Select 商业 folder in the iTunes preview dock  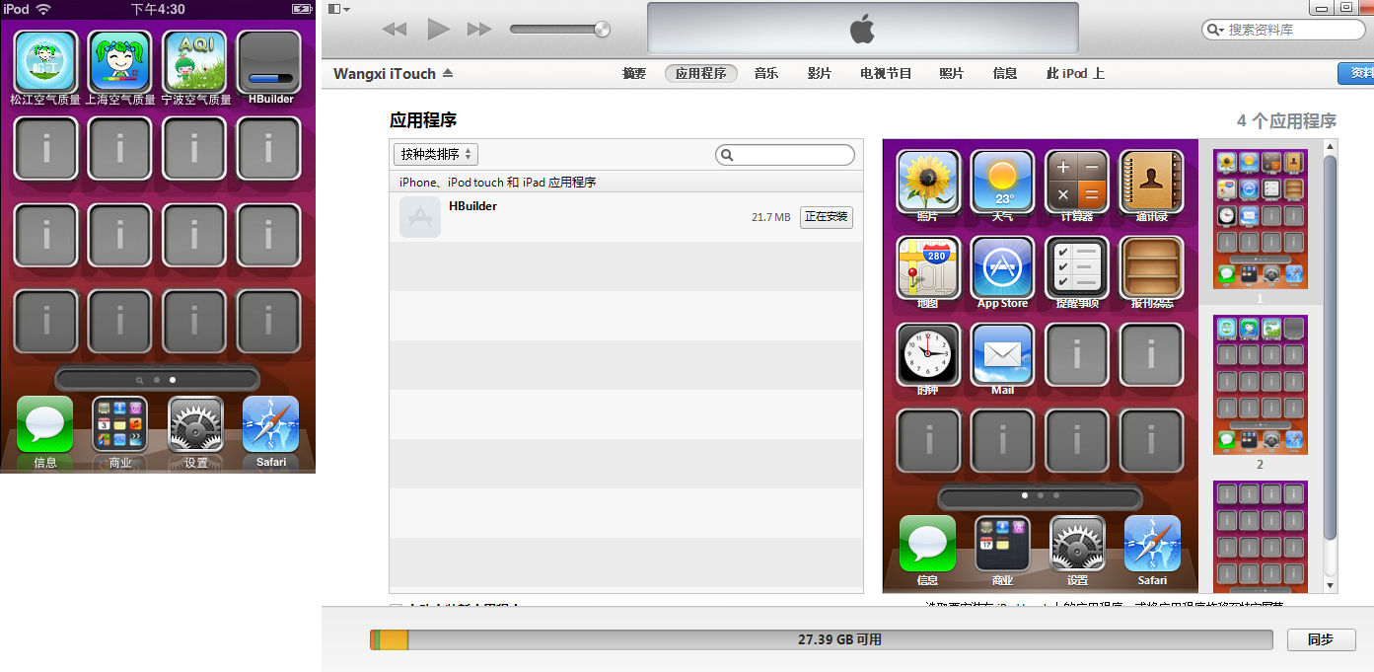[x=1002, y=544]
